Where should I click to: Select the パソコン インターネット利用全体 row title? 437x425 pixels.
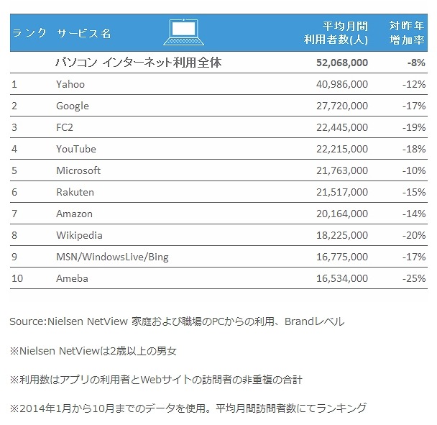pos(139,63)
